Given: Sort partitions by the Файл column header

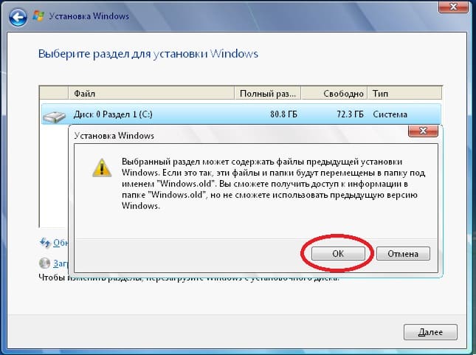Looking at the screenshot, I should 151,94.
